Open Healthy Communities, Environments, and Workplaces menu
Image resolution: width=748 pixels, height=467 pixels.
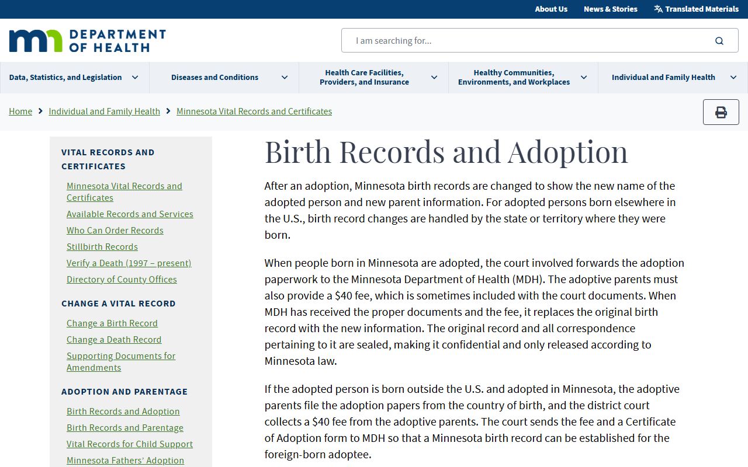[x=514, y=77]
